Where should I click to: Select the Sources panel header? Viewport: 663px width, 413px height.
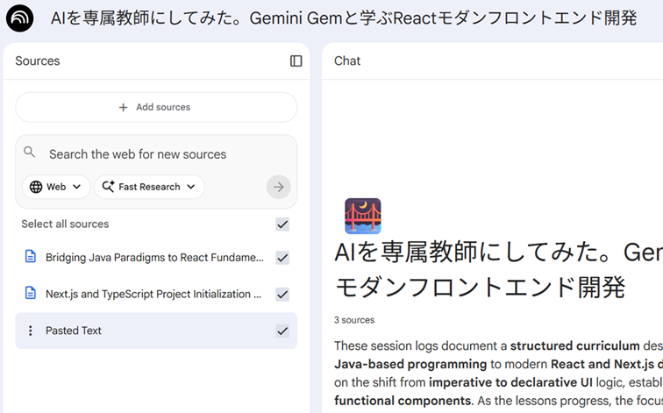click(38, 61)
